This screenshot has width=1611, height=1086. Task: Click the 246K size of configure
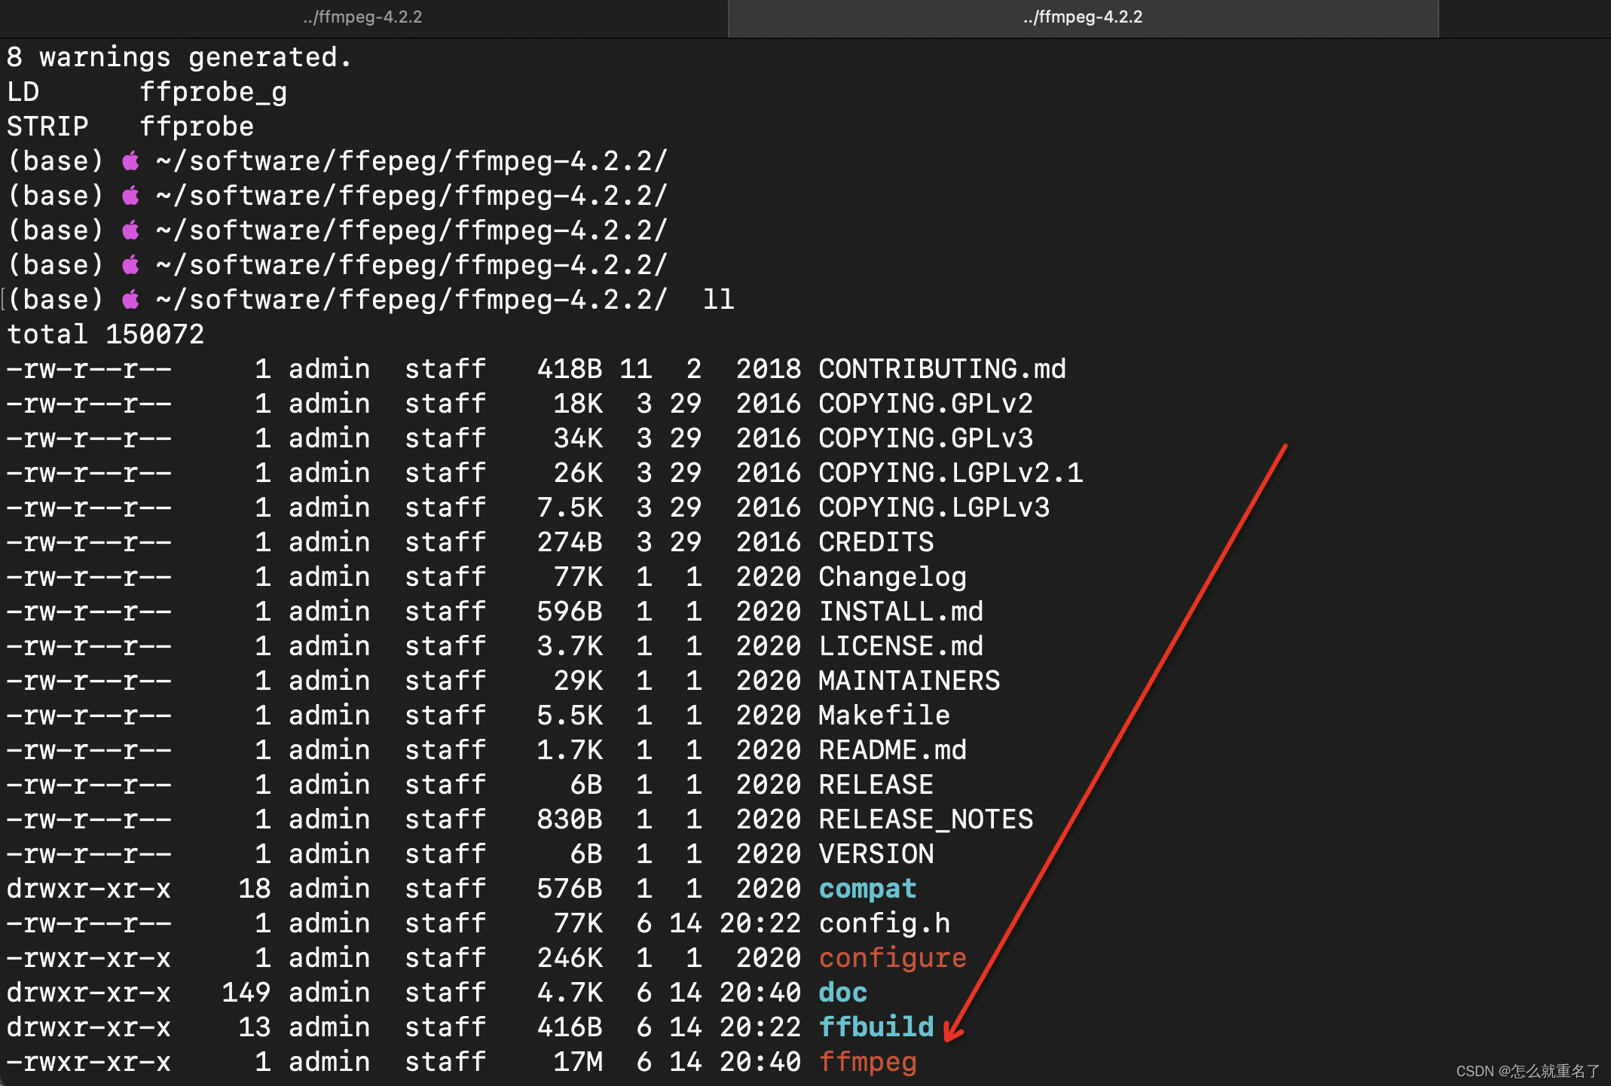click(x=570, y=958)
